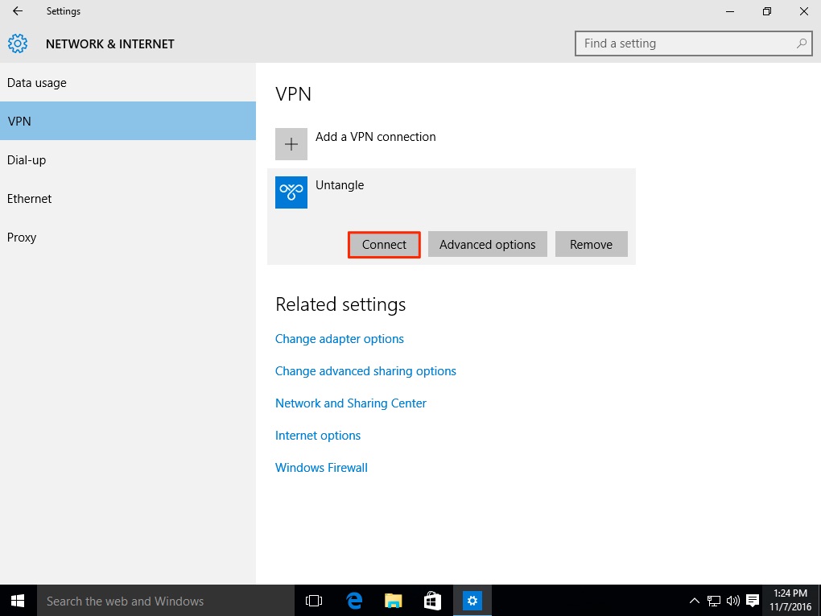821x616 pixels.
Task: Open File Explorer from the taskbar
Action: click(393, 601)
